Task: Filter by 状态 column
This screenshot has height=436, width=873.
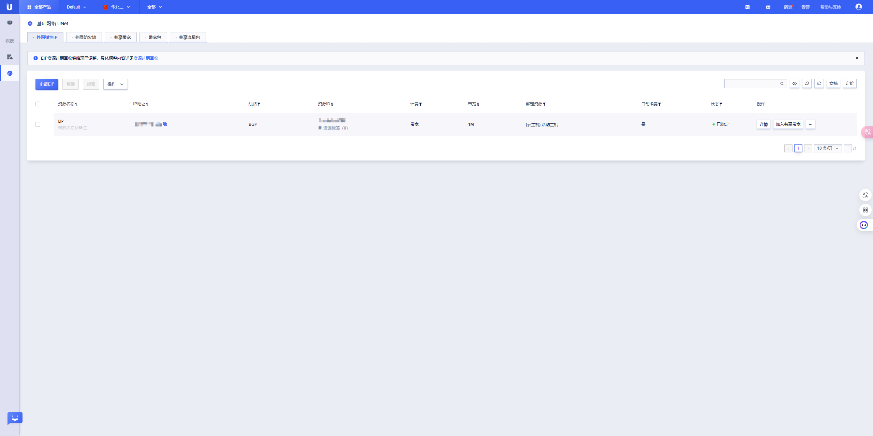Action: 721,104
